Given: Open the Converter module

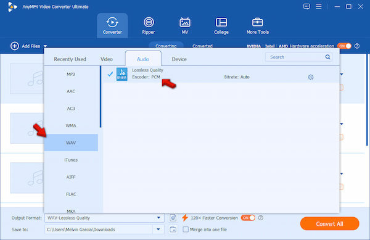Looking at the screenshot, I should (x=112, y=25).
